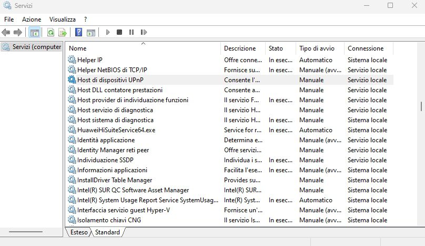425x246 pixels.
Task: Switch to the Standard tab
Action: (x=107, y=232)
